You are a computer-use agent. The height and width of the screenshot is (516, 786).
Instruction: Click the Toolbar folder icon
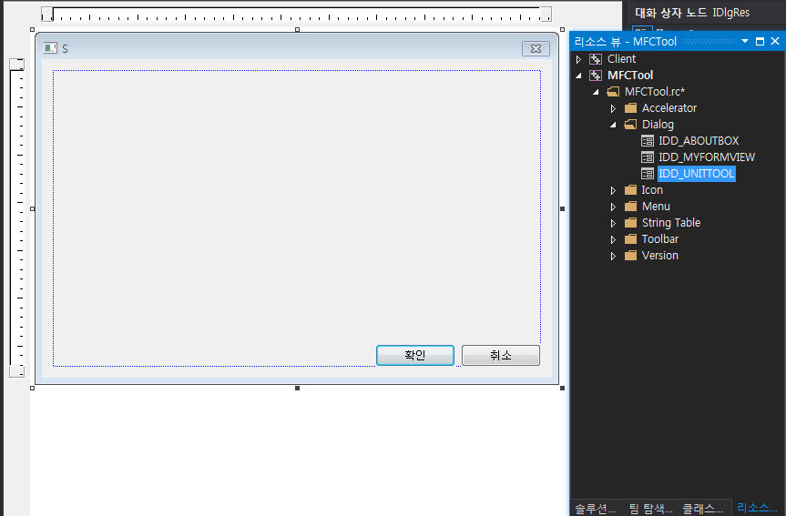coord(630,239)
